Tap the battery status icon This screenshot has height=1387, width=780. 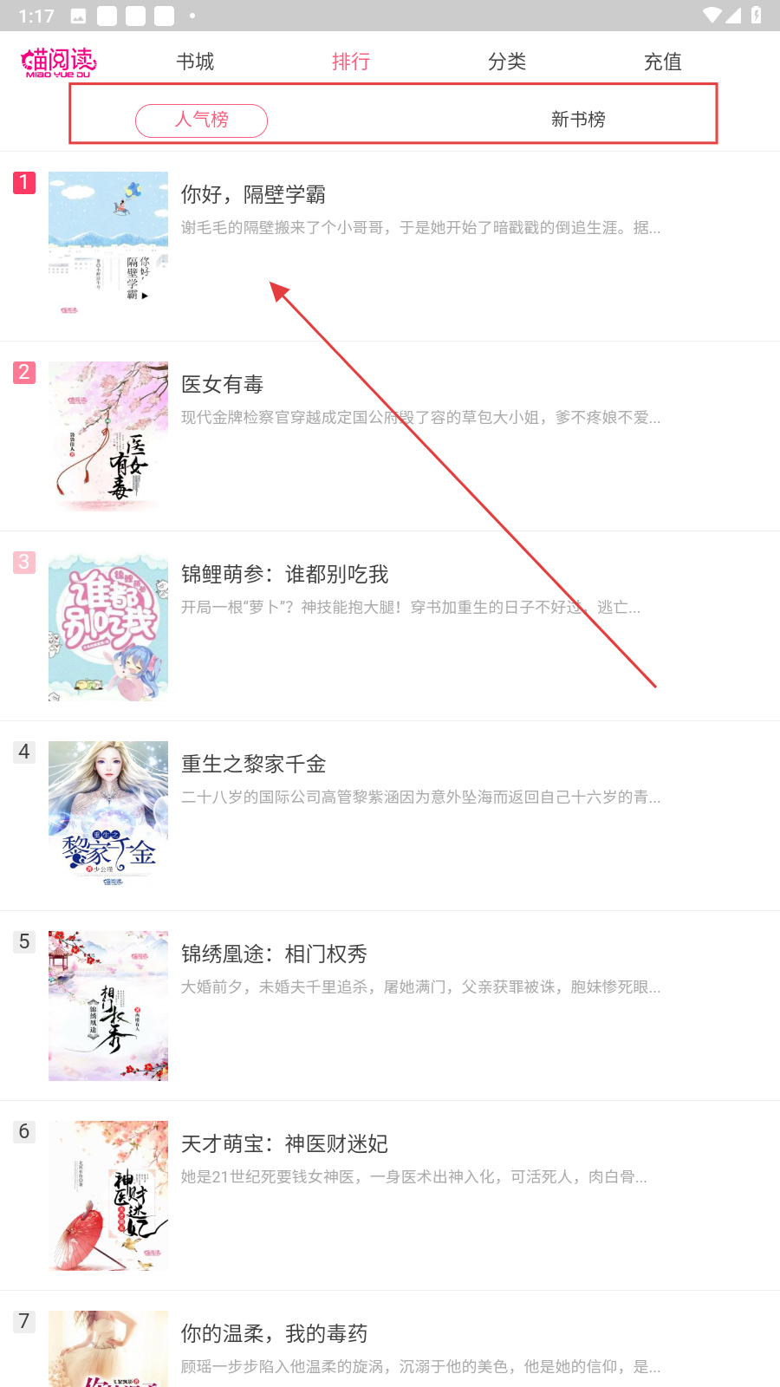click(x=756, y=15)
